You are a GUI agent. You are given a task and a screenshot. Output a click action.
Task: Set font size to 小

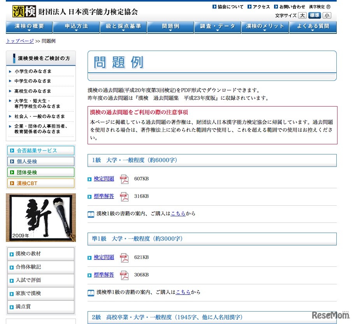pyautogui.click(x=327, y=15)
